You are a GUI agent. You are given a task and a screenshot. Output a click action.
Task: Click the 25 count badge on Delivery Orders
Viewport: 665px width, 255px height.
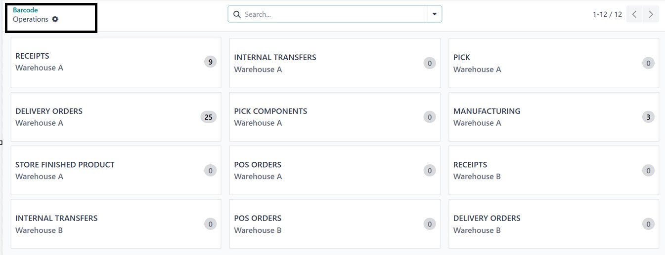point(208,117)
